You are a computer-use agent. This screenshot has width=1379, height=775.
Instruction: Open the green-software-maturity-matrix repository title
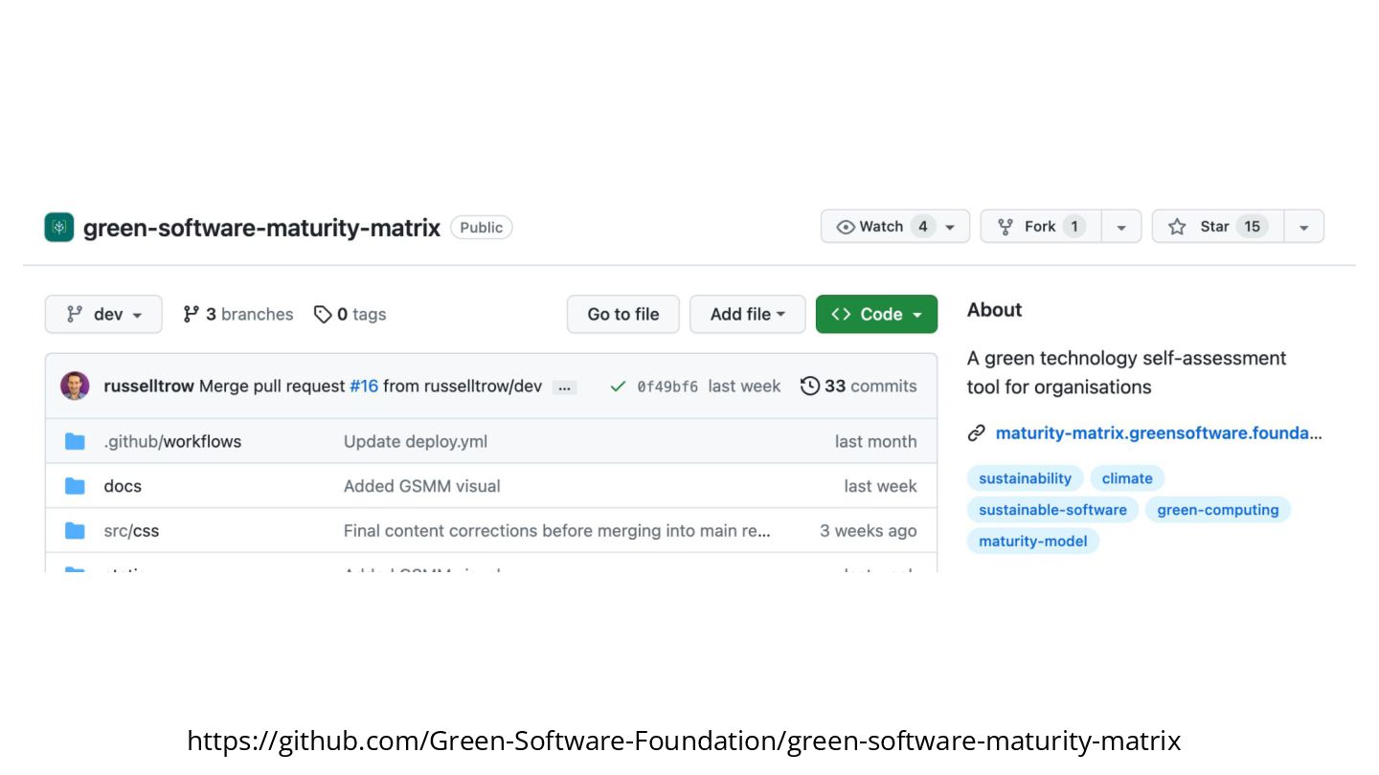tap(261, 228)
